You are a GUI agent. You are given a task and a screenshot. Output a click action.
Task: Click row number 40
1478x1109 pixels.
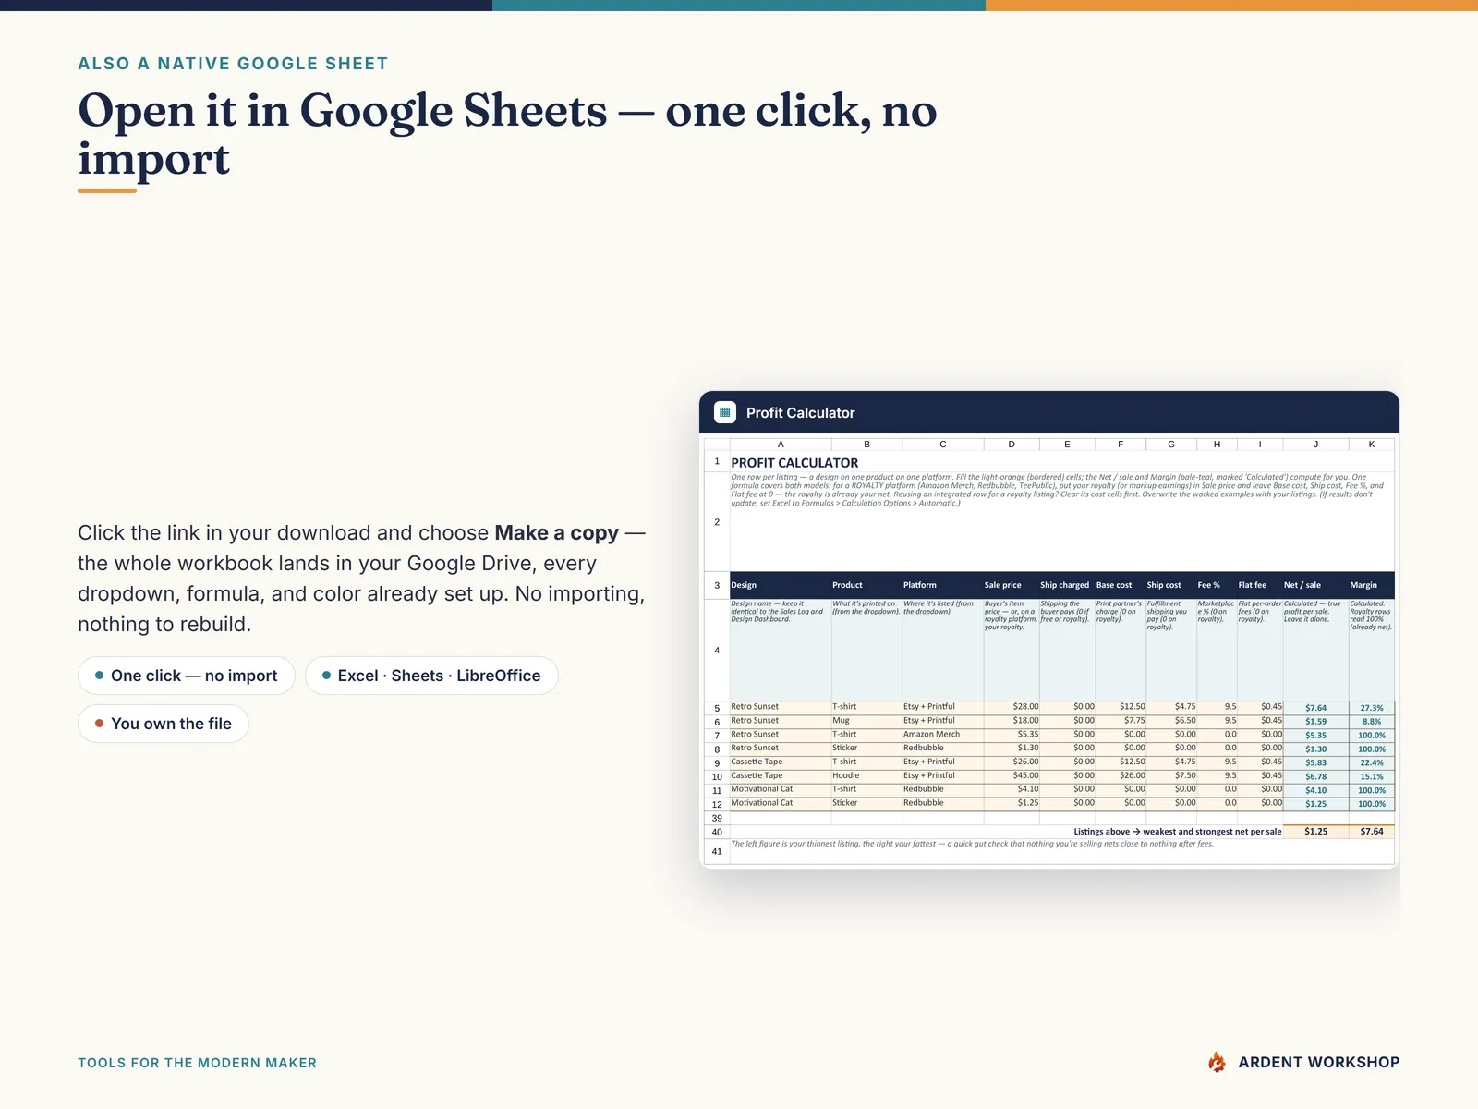pyautogui.click(x=717, y=832)
